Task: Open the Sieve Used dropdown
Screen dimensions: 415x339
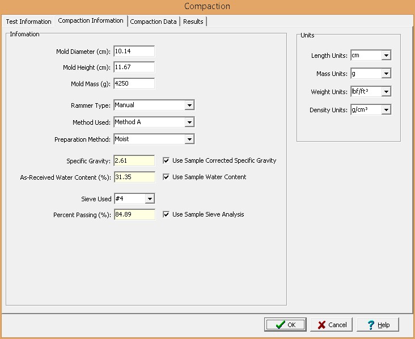Action: coord(150,199)
